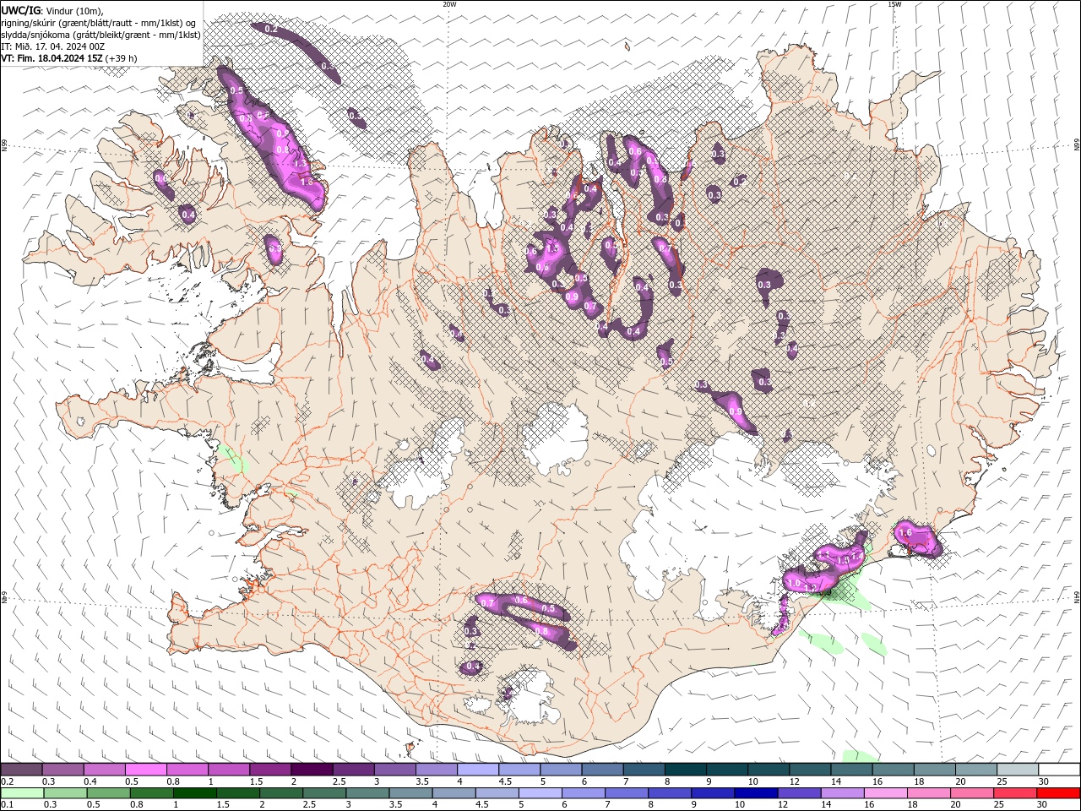1081x811 pixels.
Task: Click the 'UWC/IG: Vindur (10m)' title text
Action: click(52, 10)
